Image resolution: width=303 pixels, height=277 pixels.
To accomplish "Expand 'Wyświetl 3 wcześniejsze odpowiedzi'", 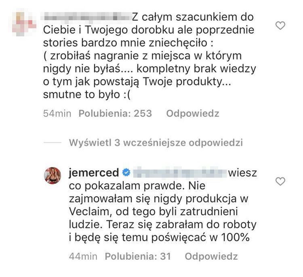I will [x=155, y=143].
